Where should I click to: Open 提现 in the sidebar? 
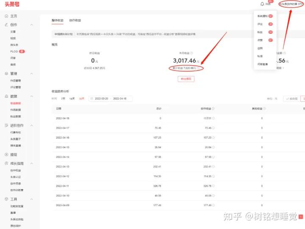point(14,155)
